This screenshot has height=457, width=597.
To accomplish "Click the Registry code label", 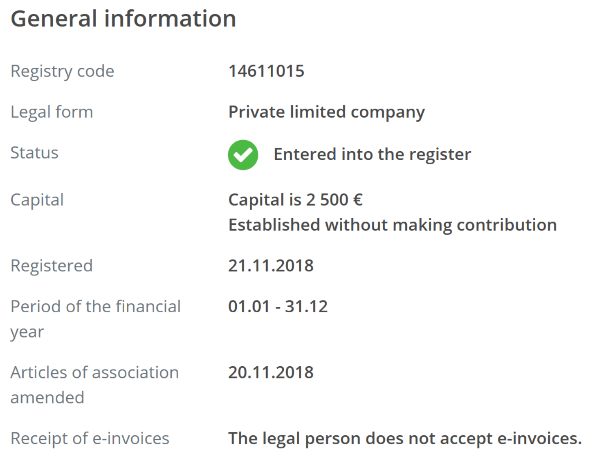I will tap(62, 72).
